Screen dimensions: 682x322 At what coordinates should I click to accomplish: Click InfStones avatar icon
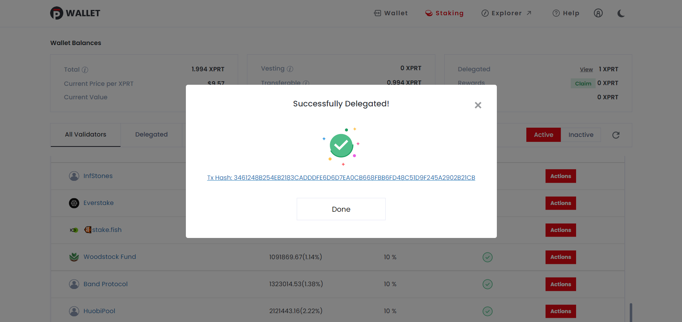pyautogui.click(x=74, y=176)
